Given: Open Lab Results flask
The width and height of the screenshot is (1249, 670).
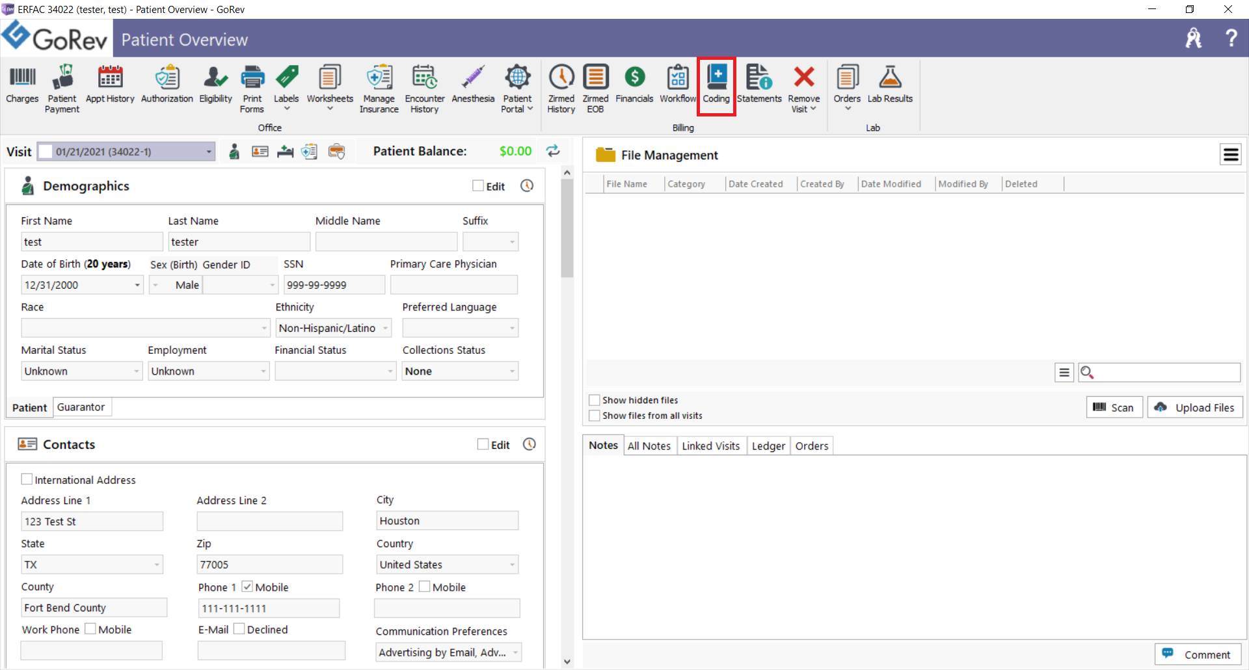Looking at the screenshot, I should pos(890,85).
